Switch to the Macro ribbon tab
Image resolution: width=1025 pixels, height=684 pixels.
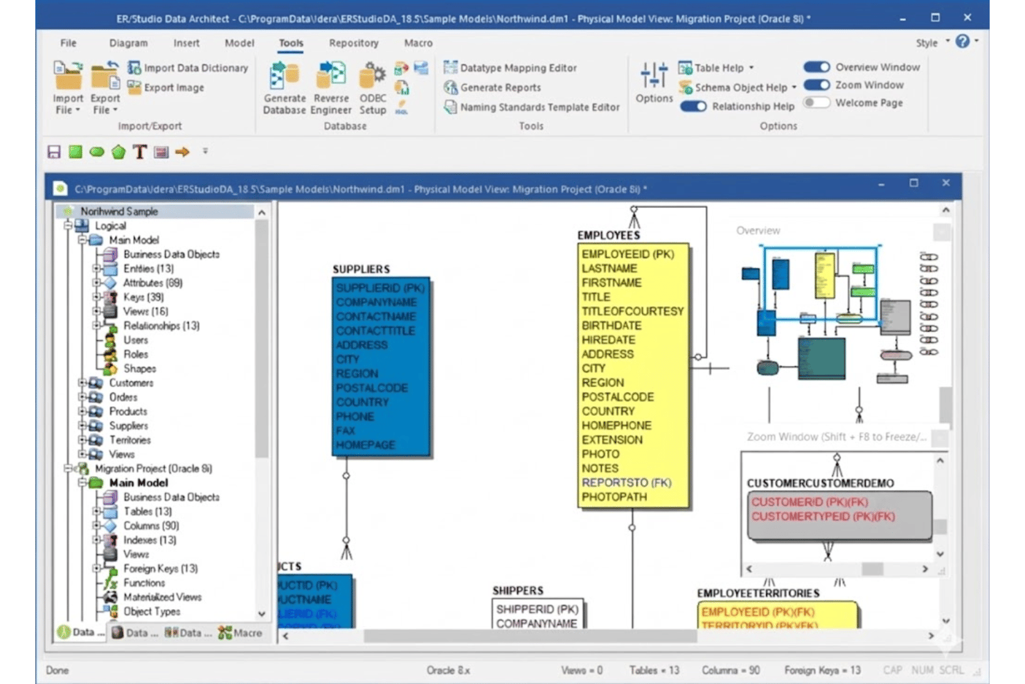418,43
